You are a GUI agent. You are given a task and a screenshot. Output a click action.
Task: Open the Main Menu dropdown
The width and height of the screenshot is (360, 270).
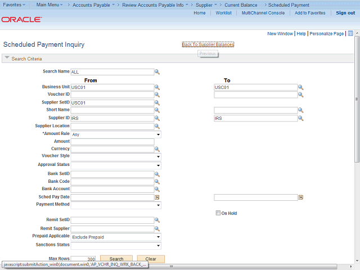click(49, 5)
